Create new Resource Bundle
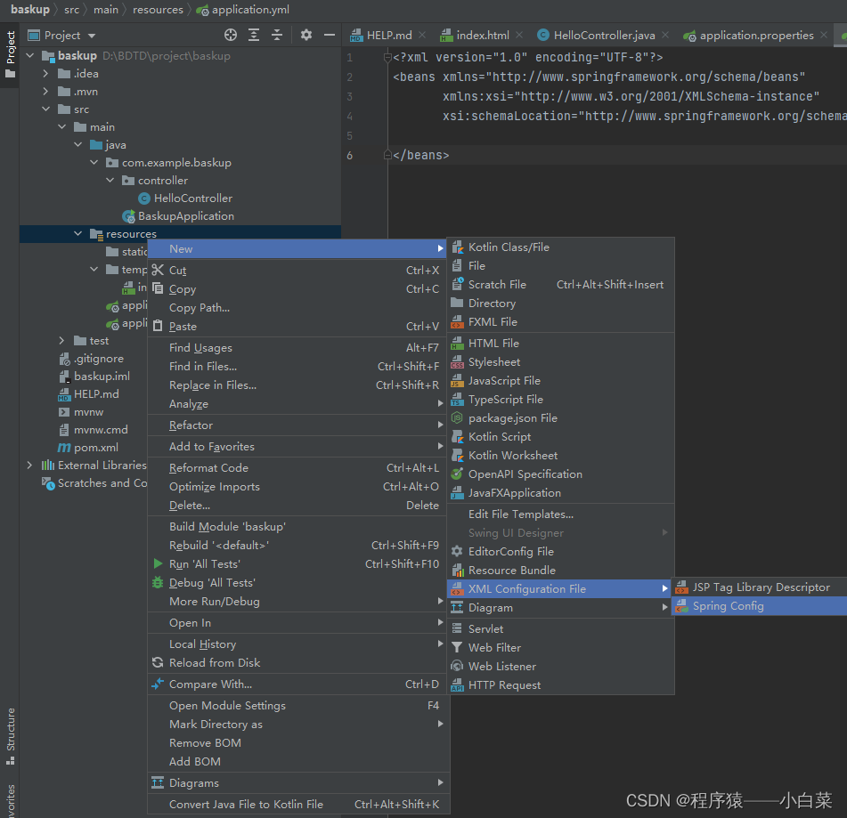This screenshot has width=847, height=818. coord(561,571)
